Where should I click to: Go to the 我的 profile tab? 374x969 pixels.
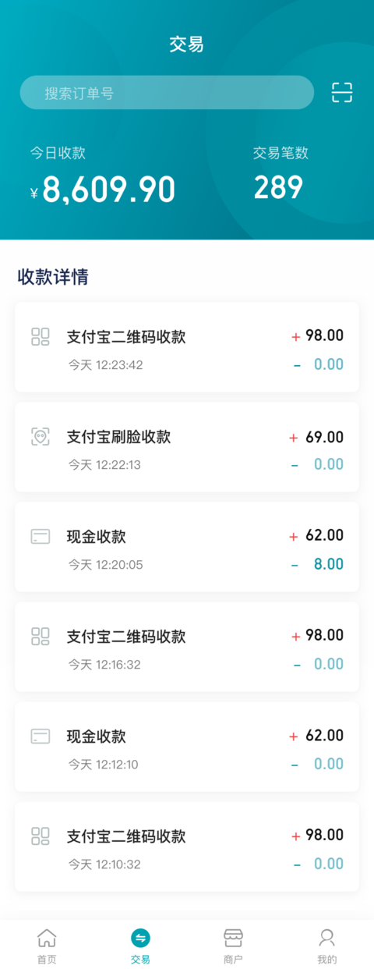(x=327, y=946)
